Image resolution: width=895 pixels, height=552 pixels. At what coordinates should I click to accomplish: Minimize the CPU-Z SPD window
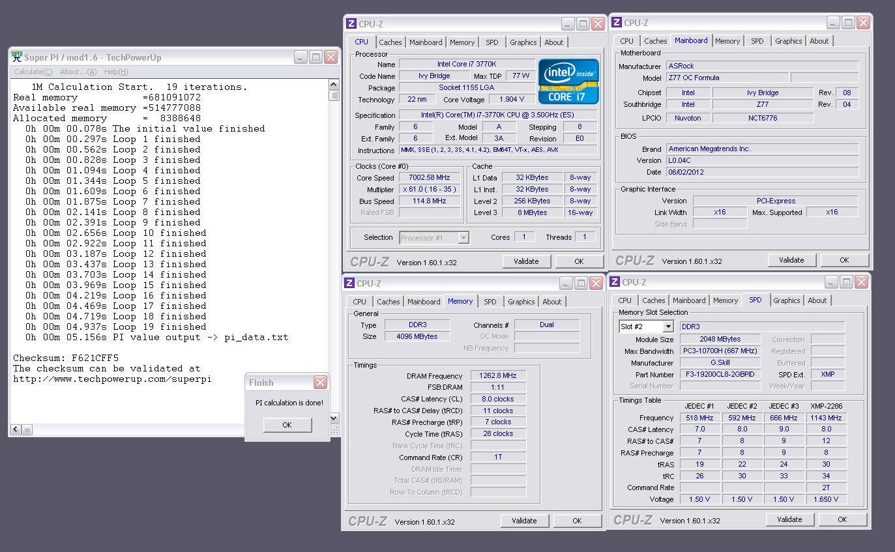[831, 282]
